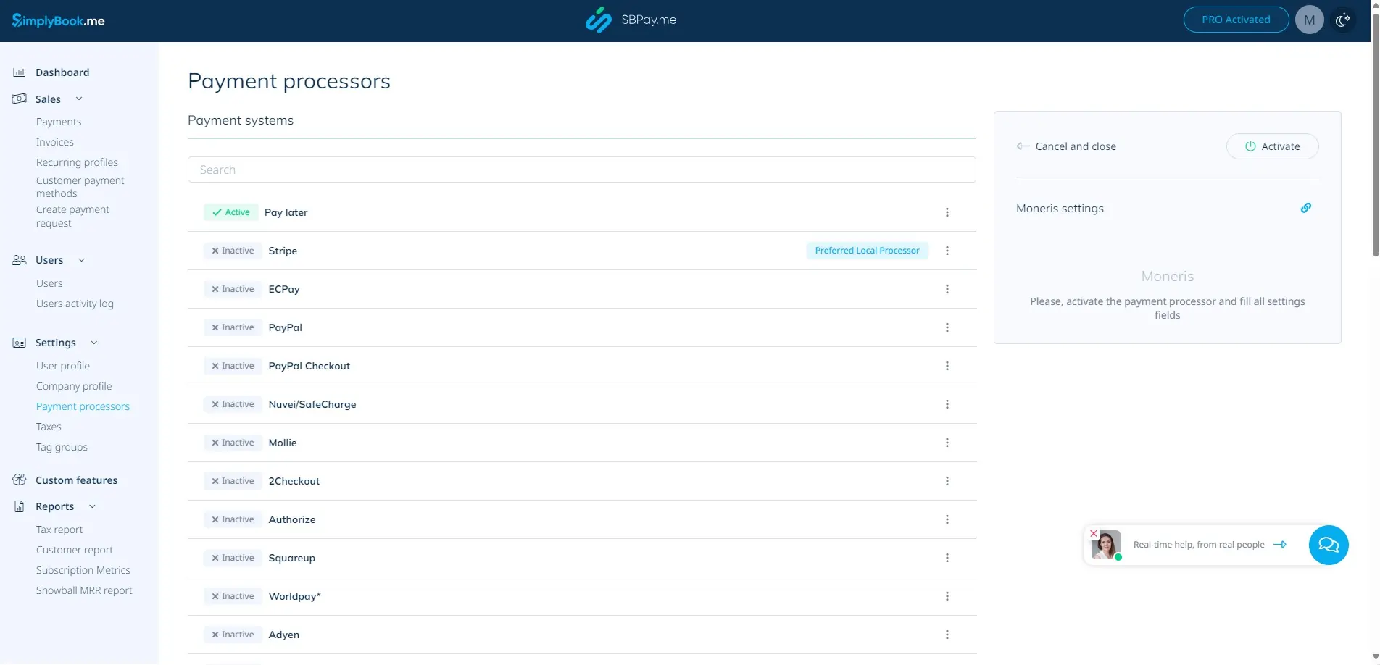Click the Moneris settings link icon

(1305, 208)
